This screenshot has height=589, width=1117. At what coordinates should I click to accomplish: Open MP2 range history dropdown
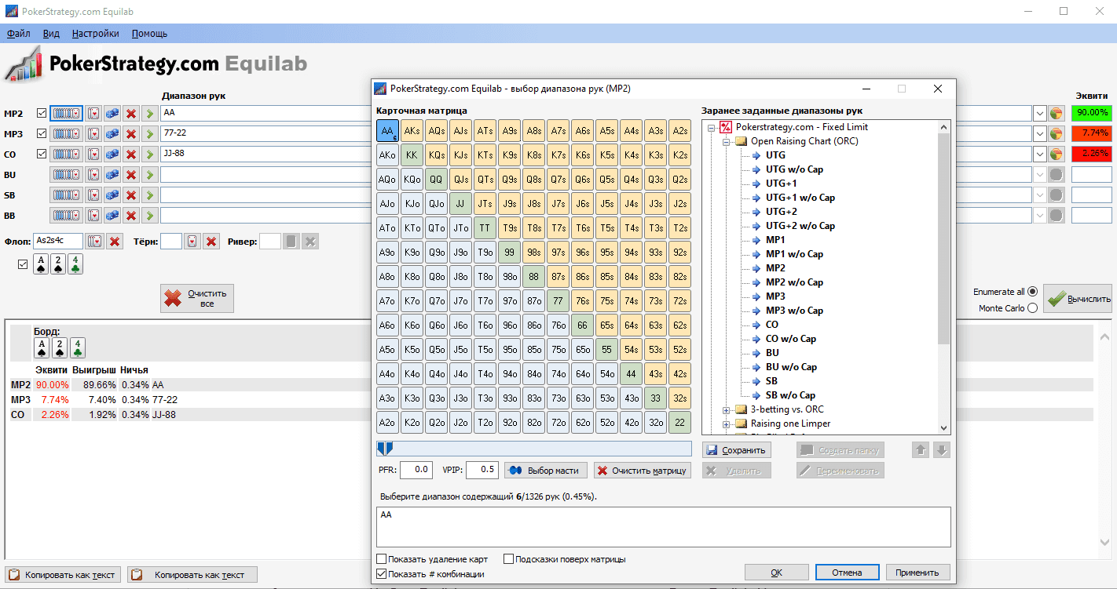click(1040, 114)
